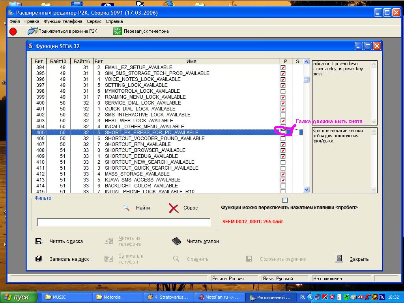Click the Закрыть door icon
The height and width of the screenshot is (303, 404).
339,259
